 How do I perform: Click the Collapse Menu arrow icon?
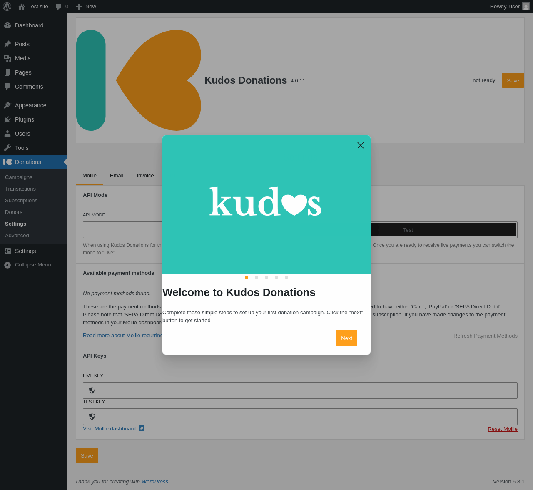pos(7,265)
